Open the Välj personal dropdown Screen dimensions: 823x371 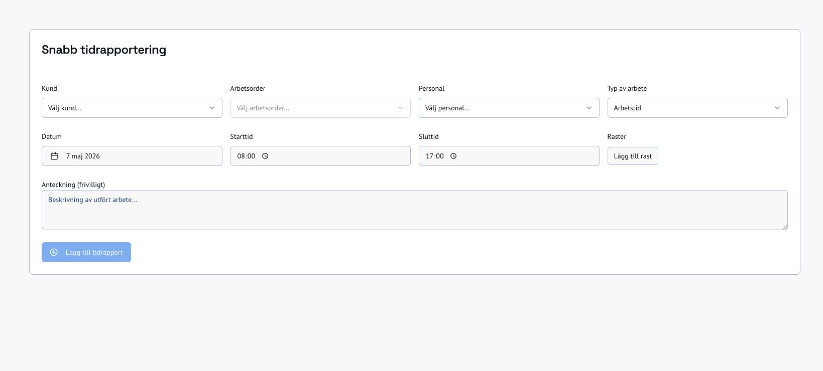pos(509,108)
